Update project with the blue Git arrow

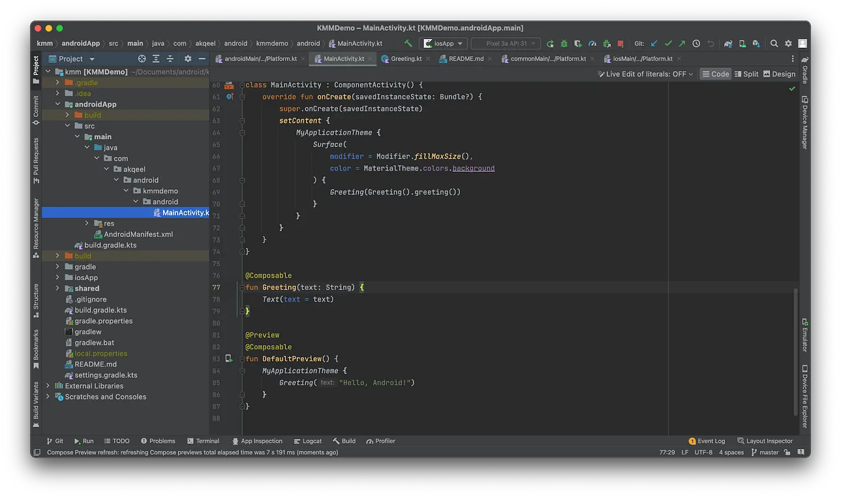coord(654,43)
